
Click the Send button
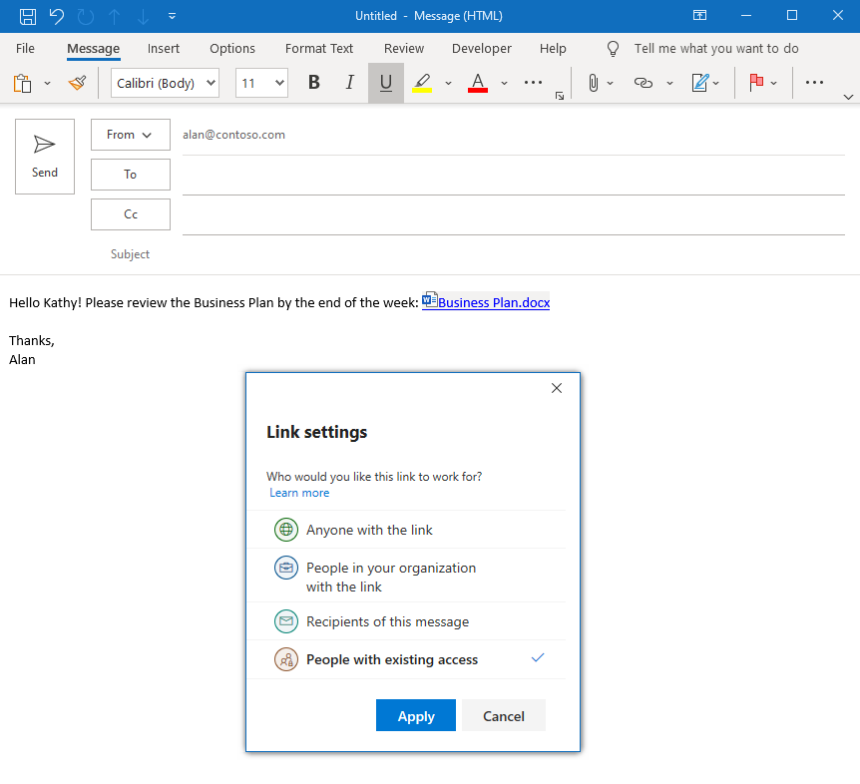coord(45,157)
